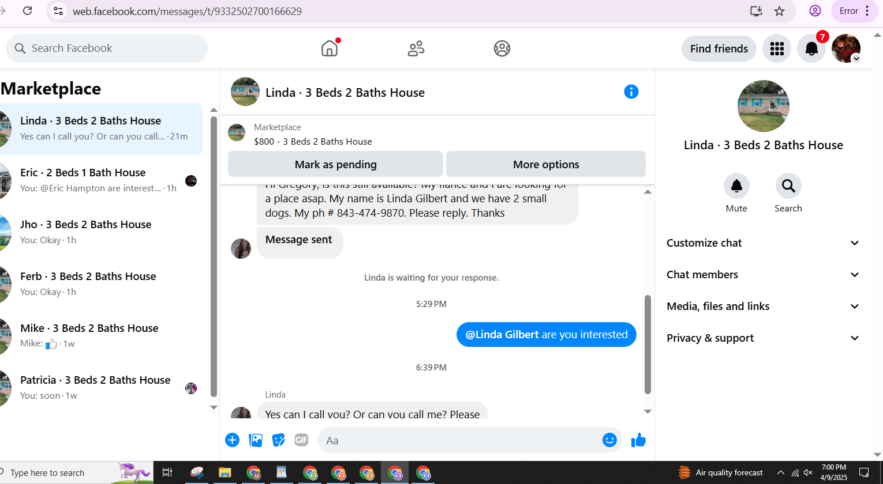Viewport: 883px width, 484px height.
Task: Open the Eric 2 Beds 1 Bath conversation
Action: click(x=101, y=181)
